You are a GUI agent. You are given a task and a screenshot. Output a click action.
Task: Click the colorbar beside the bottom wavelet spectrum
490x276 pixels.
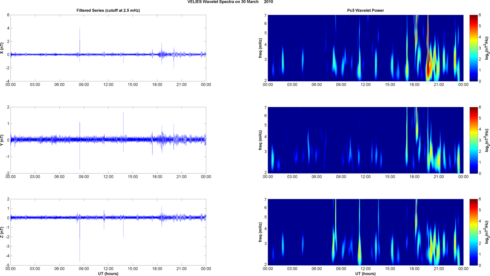pos(473,232)
